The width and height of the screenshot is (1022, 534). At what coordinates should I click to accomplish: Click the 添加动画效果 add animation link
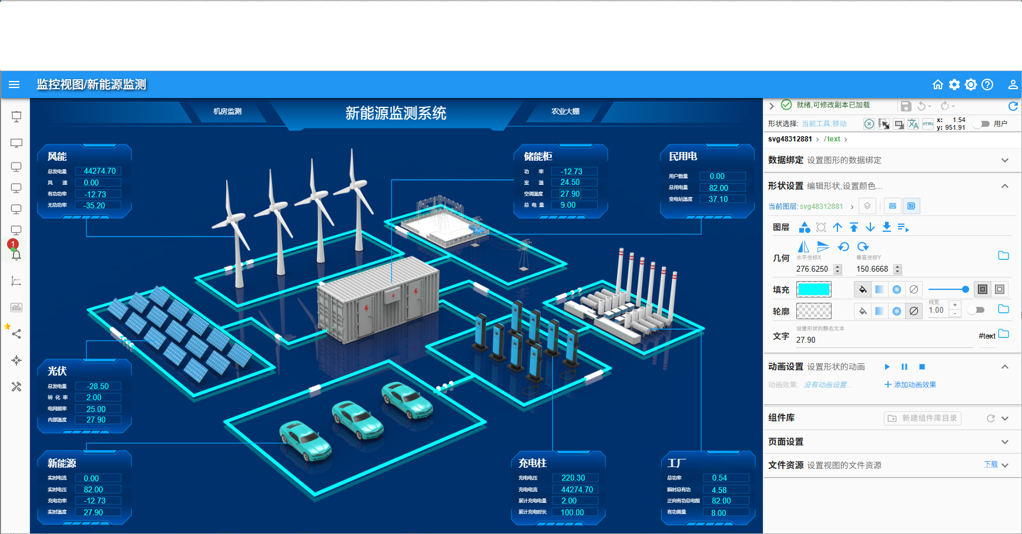(x=910, y=385)
